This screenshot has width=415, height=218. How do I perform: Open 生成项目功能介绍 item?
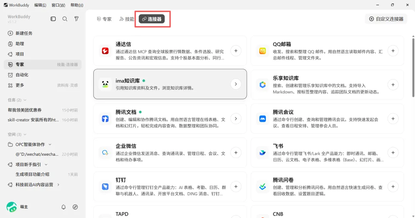pyautogui.click(x=43, y=174)
